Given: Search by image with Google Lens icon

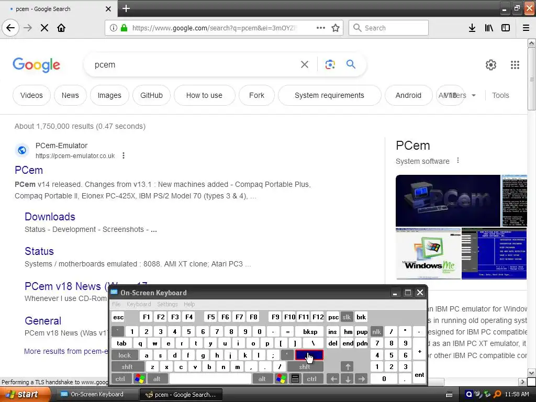Looking at the screenshot, I should click(x=330, y=64).
